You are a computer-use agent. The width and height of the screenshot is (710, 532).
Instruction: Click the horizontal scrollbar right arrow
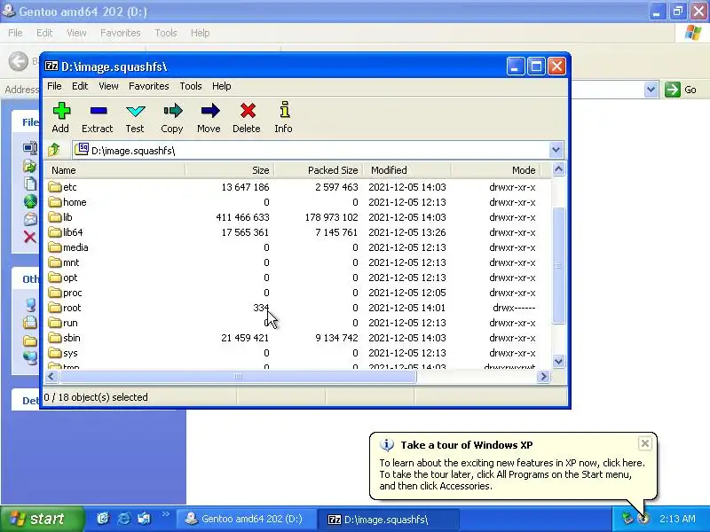pos(543,376)
